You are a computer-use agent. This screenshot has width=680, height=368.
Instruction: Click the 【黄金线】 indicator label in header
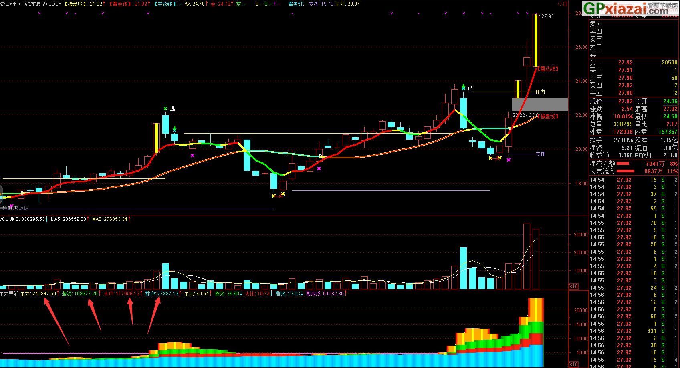(121, 4)
